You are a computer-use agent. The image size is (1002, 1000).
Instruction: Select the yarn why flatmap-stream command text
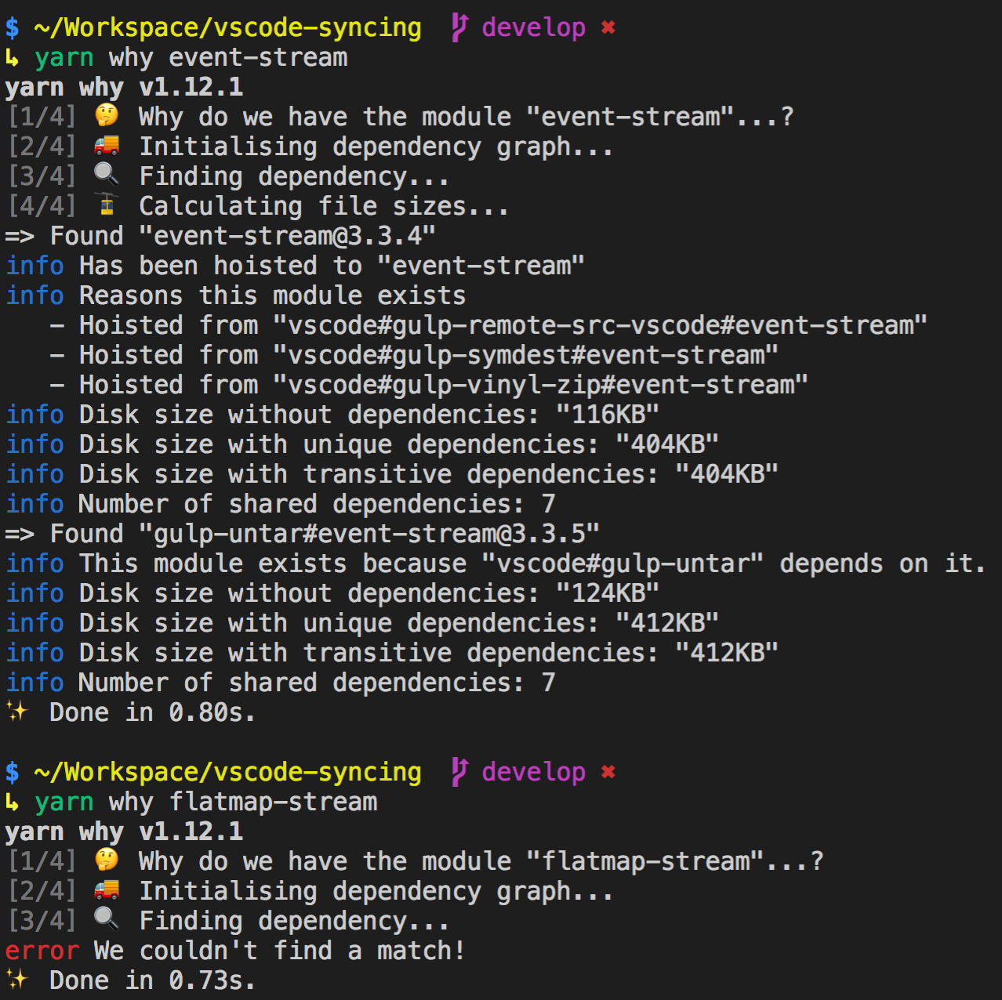click(205, 801)
